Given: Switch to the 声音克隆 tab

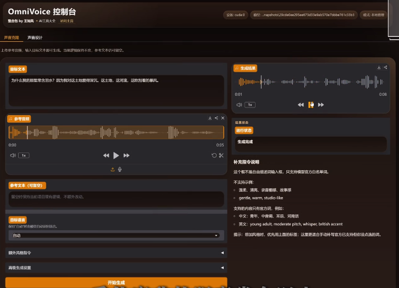Looking at the screenshot, I should [12, 37].
